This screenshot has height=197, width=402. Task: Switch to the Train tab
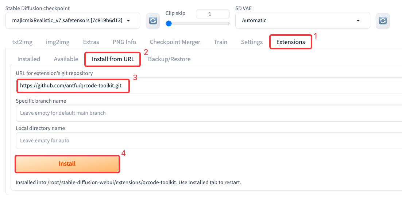coord(220,42)
